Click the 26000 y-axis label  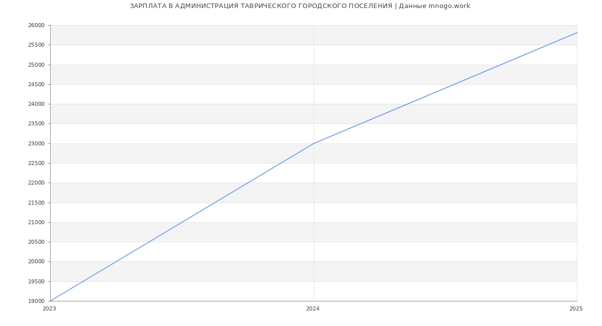36,26
